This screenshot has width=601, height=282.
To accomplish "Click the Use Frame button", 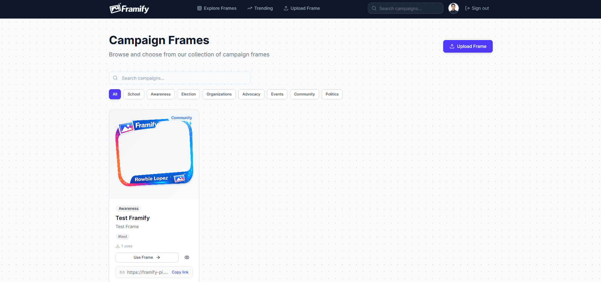I will [147, 257].
